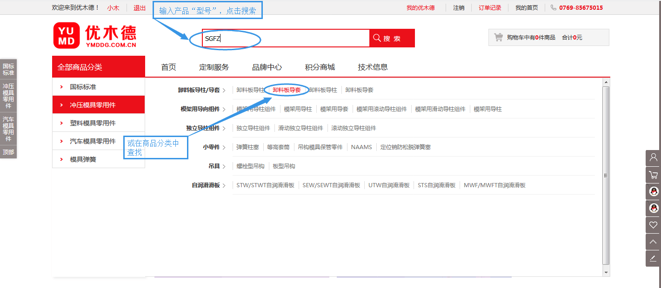Click the YUMD 优木德 site logo

coord(95,36)
